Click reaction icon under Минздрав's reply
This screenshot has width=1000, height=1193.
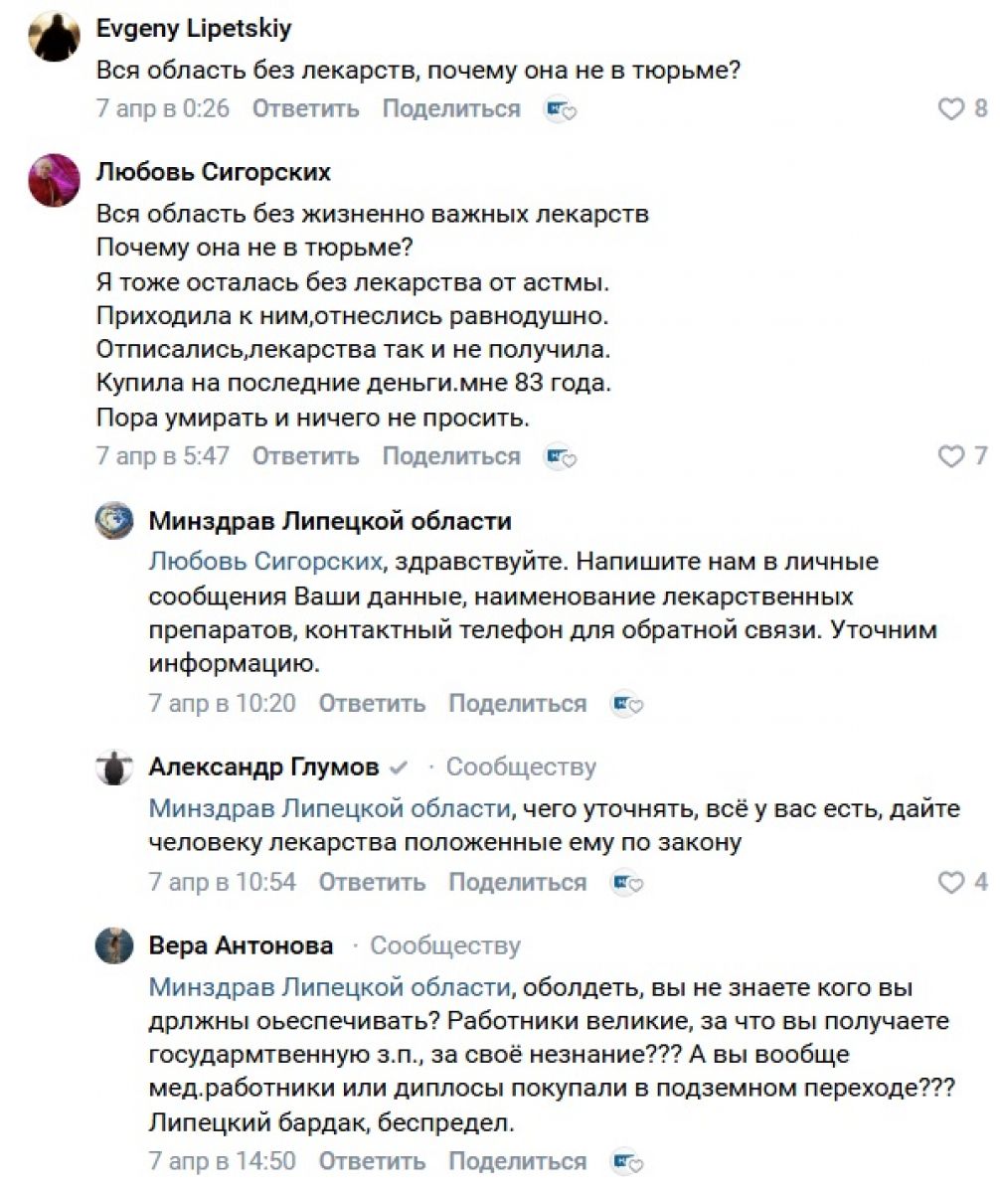[x=627, y=705]
